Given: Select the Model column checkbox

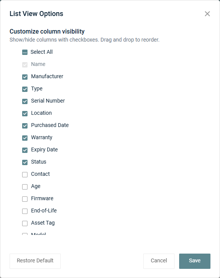Looking at the screenshot, I should 25,234.
